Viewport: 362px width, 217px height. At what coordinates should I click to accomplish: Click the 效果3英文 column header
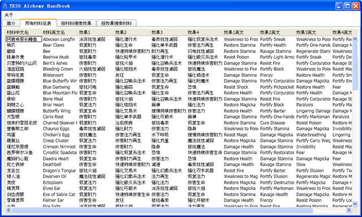(x=313, y=33)
